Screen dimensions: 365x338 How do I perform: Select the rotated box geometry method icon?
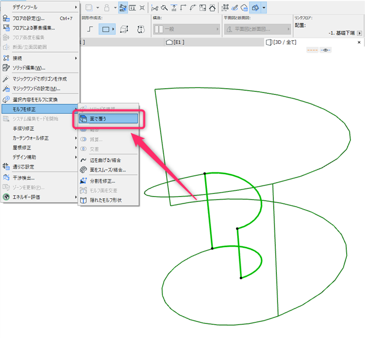(x=124, y=29)
